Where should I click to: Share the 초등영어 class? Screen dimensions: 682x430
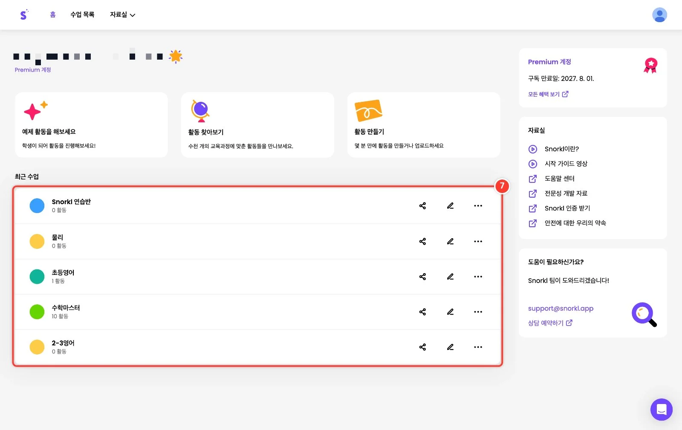(422, 277)
